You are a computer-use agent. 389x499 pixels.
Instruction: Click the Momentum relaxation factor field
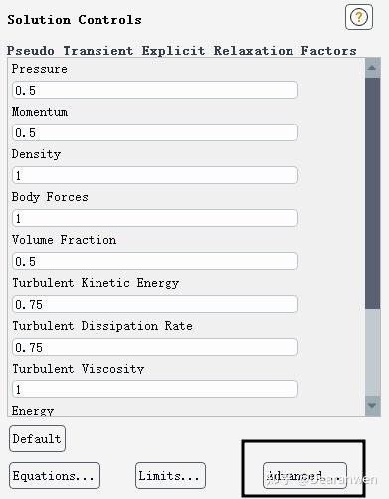pos(155,132)
